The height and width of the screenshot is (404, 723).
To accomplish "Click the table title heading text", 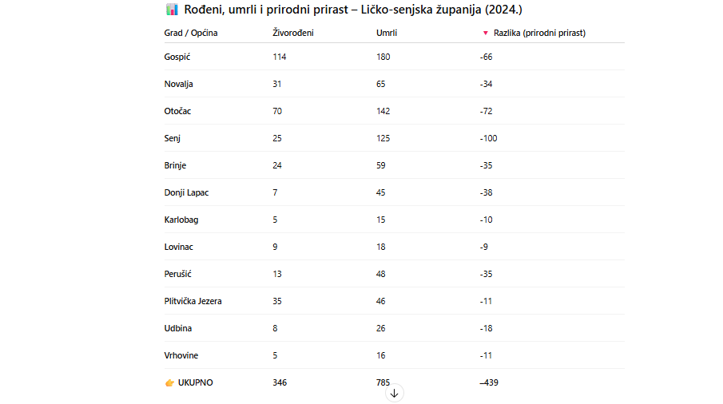I will [x=353, y=10].
